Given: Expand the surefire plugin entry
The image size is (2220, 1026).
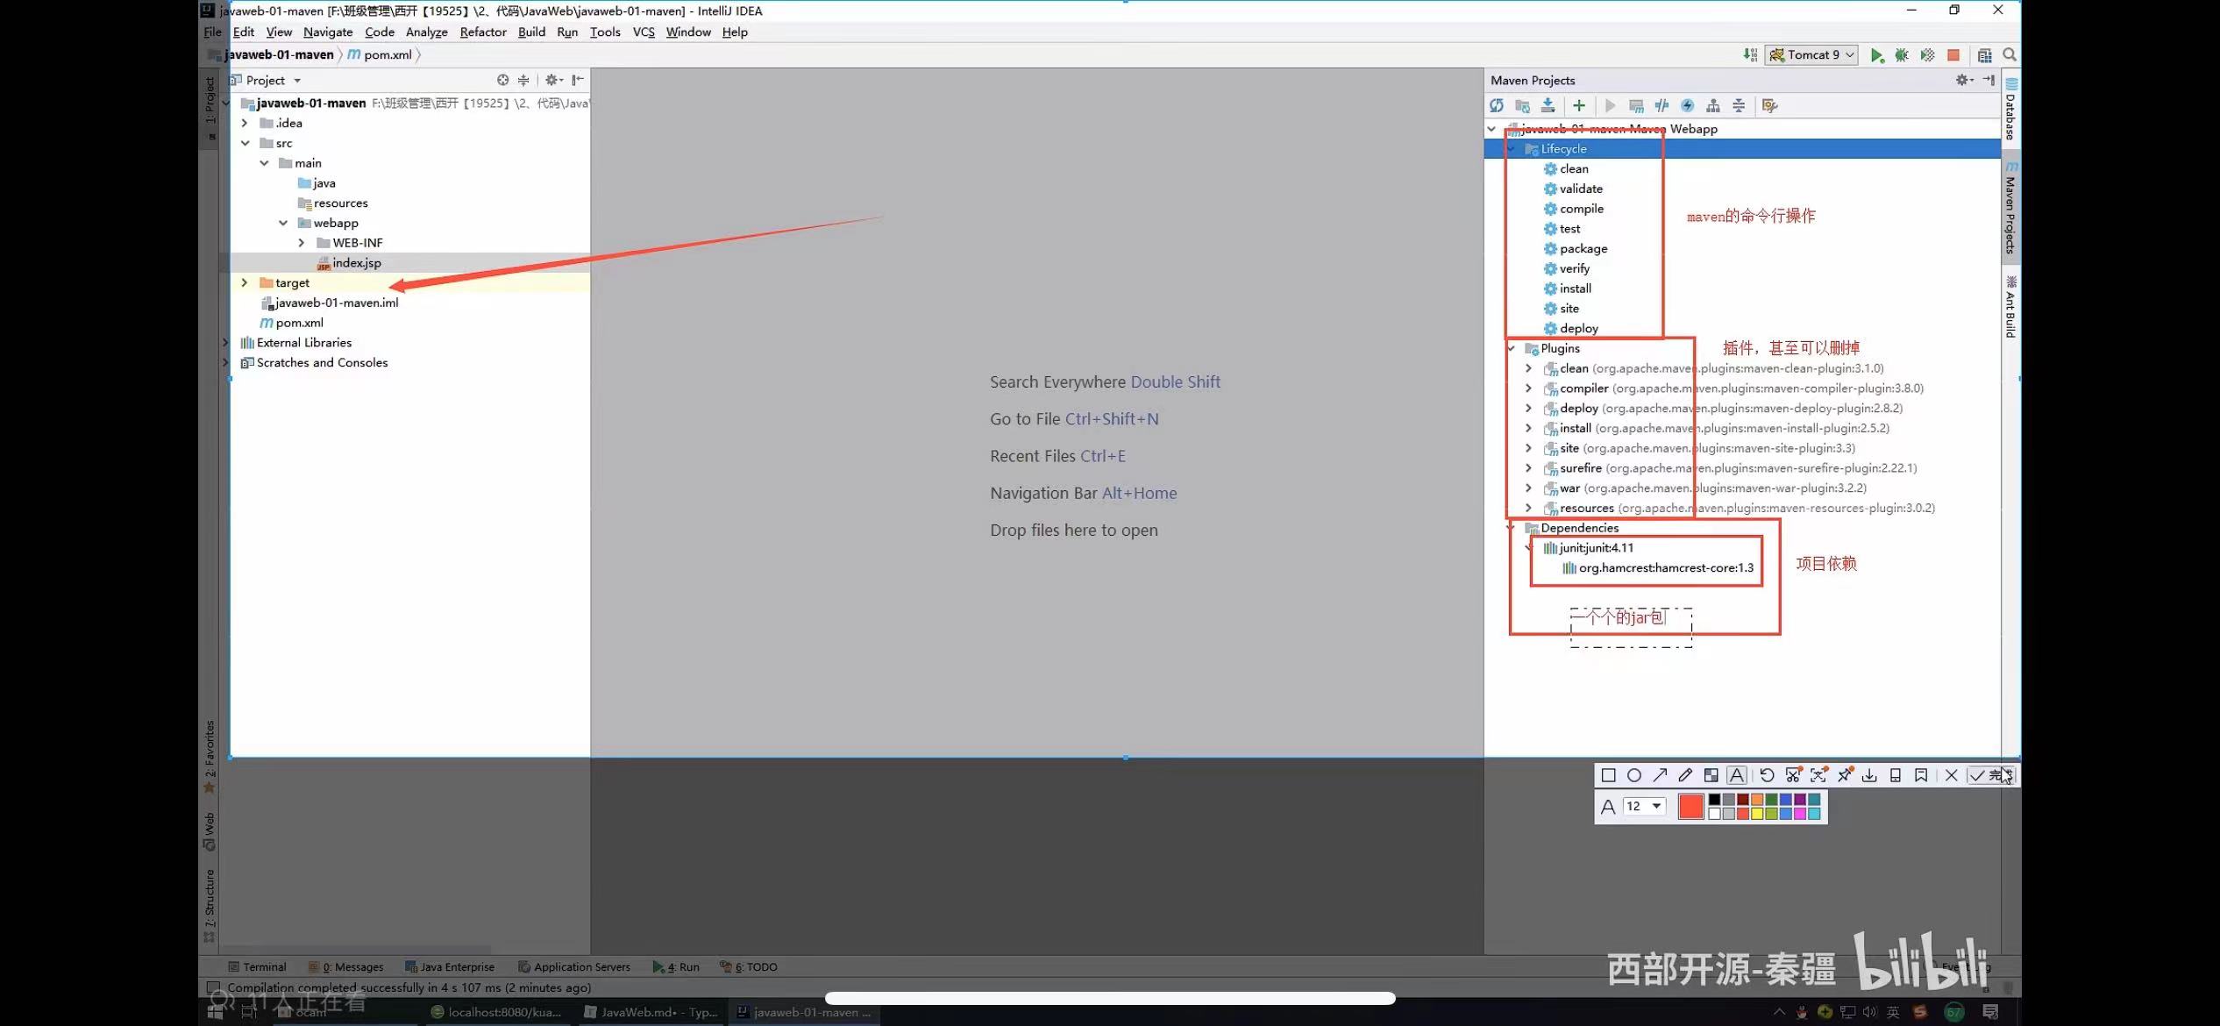Looking at the screenshot, I should 1529,467.
